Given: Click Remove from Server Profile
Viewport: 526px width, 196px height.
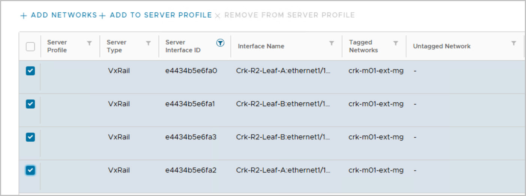Looking at the screenshot, I should 285,15.
